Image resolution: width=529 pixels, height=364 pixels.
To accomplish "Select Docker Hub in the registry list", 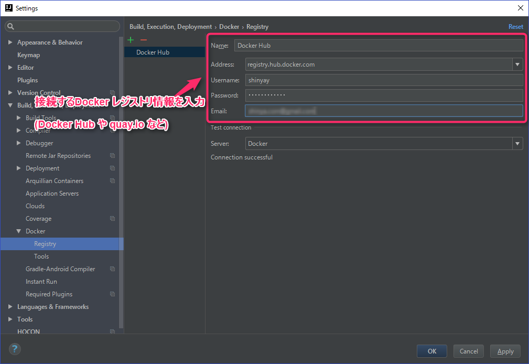I will (165, 52).
